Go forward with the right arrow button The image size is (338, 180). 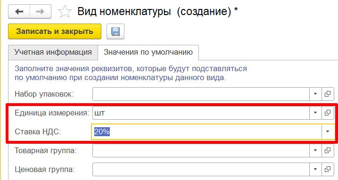[41, 11]
